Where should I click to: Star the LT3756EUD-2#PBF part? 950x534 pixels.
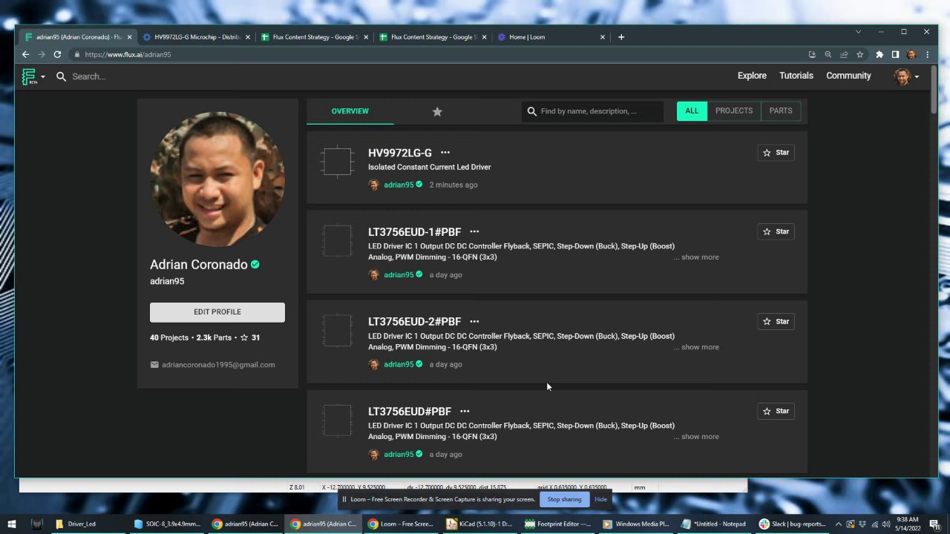(776, 321)
